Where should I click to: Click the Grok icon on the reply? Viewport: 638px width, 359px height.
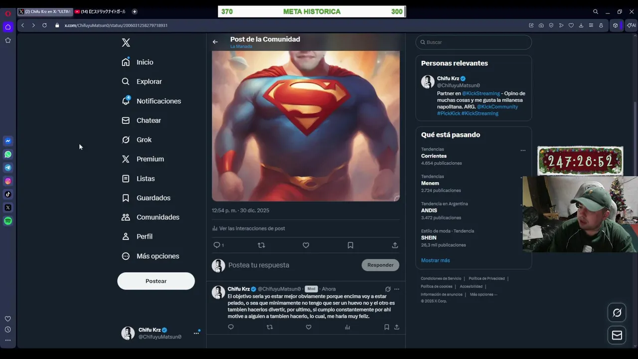(x=388, y=289)
